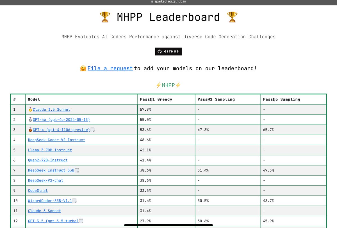Open the DeepSeek-Coder-V2-Instruct link

point(56,140)
